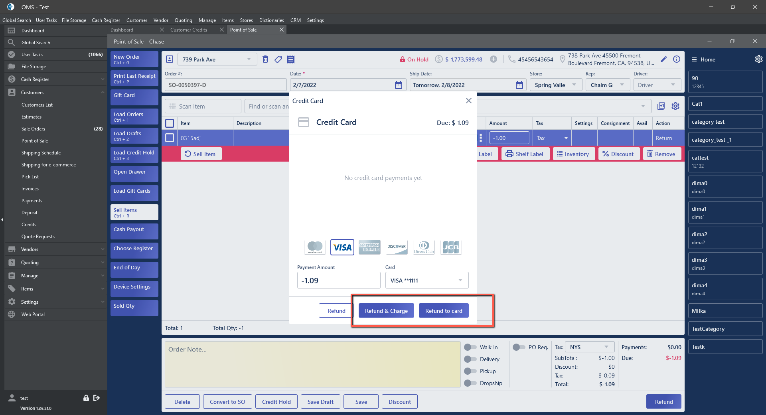Viewport: 766px width, 415px height.
Task: Click the Save Draft button
Action: tap(320, 402)
